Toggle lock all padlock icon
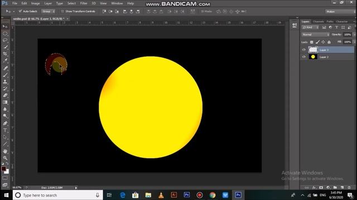Image resolution: width=357 pixels, height=200 pixels. (329, 42)
